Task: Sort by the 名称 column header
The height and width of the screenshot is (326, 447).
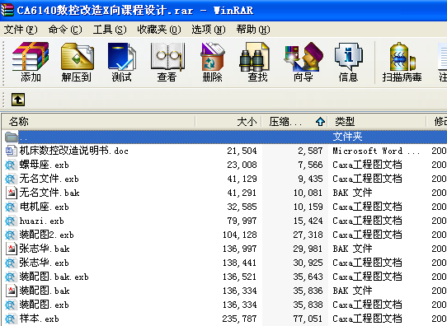Action: point(98,122)
